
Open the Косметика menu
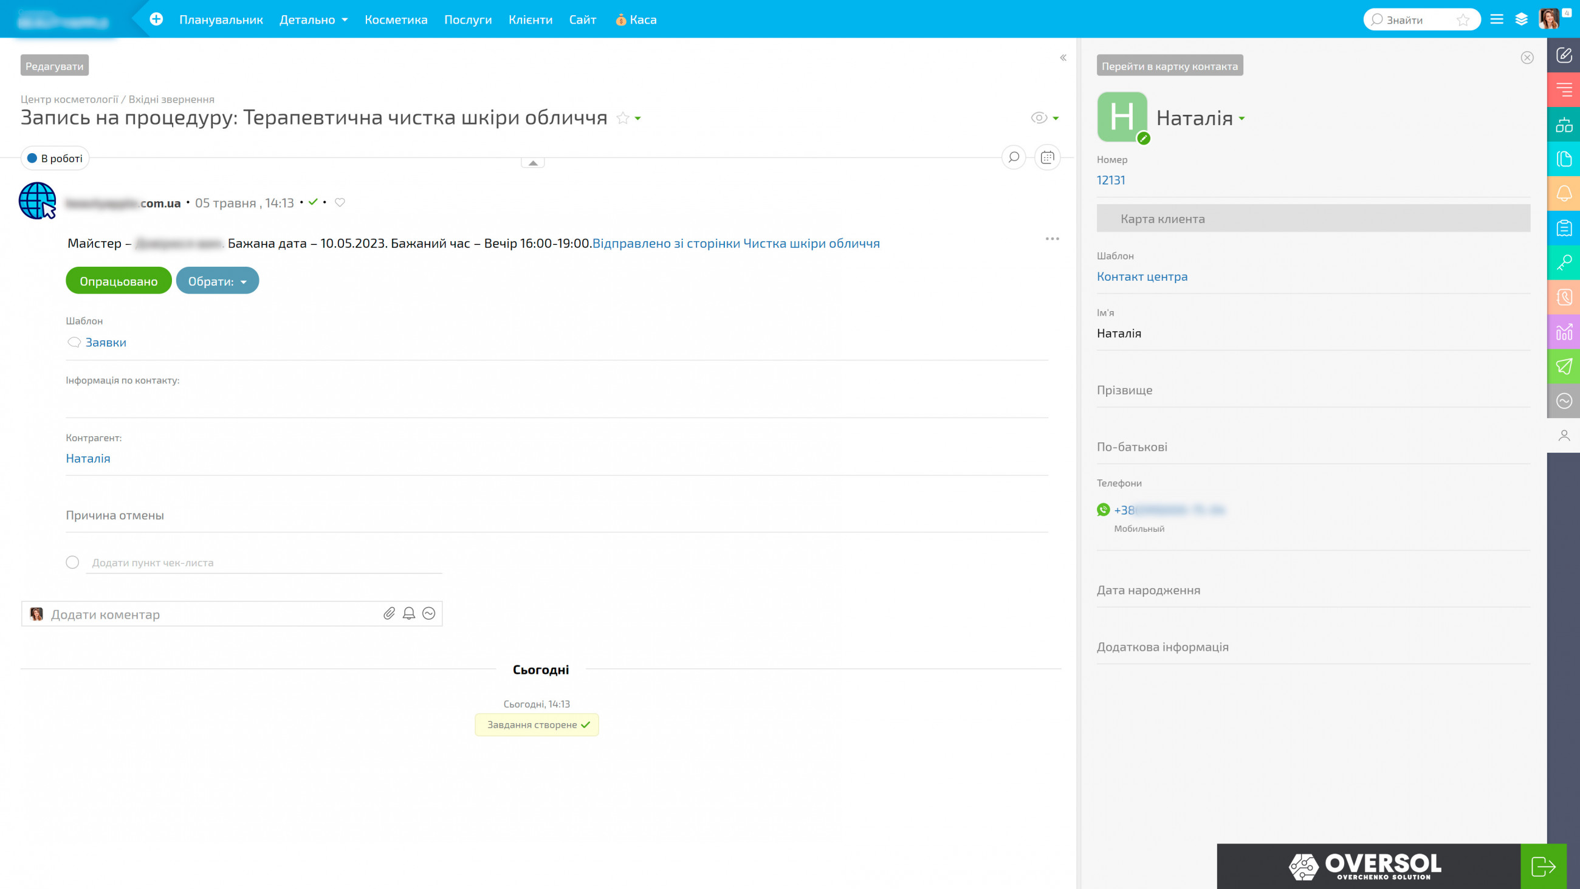click(396, 19)
